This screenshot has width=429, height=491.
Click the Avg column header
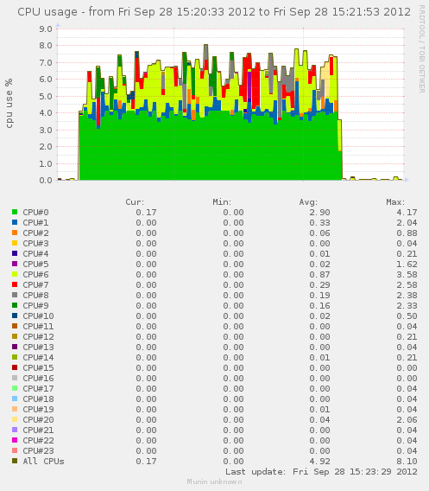tap(308, 202)
